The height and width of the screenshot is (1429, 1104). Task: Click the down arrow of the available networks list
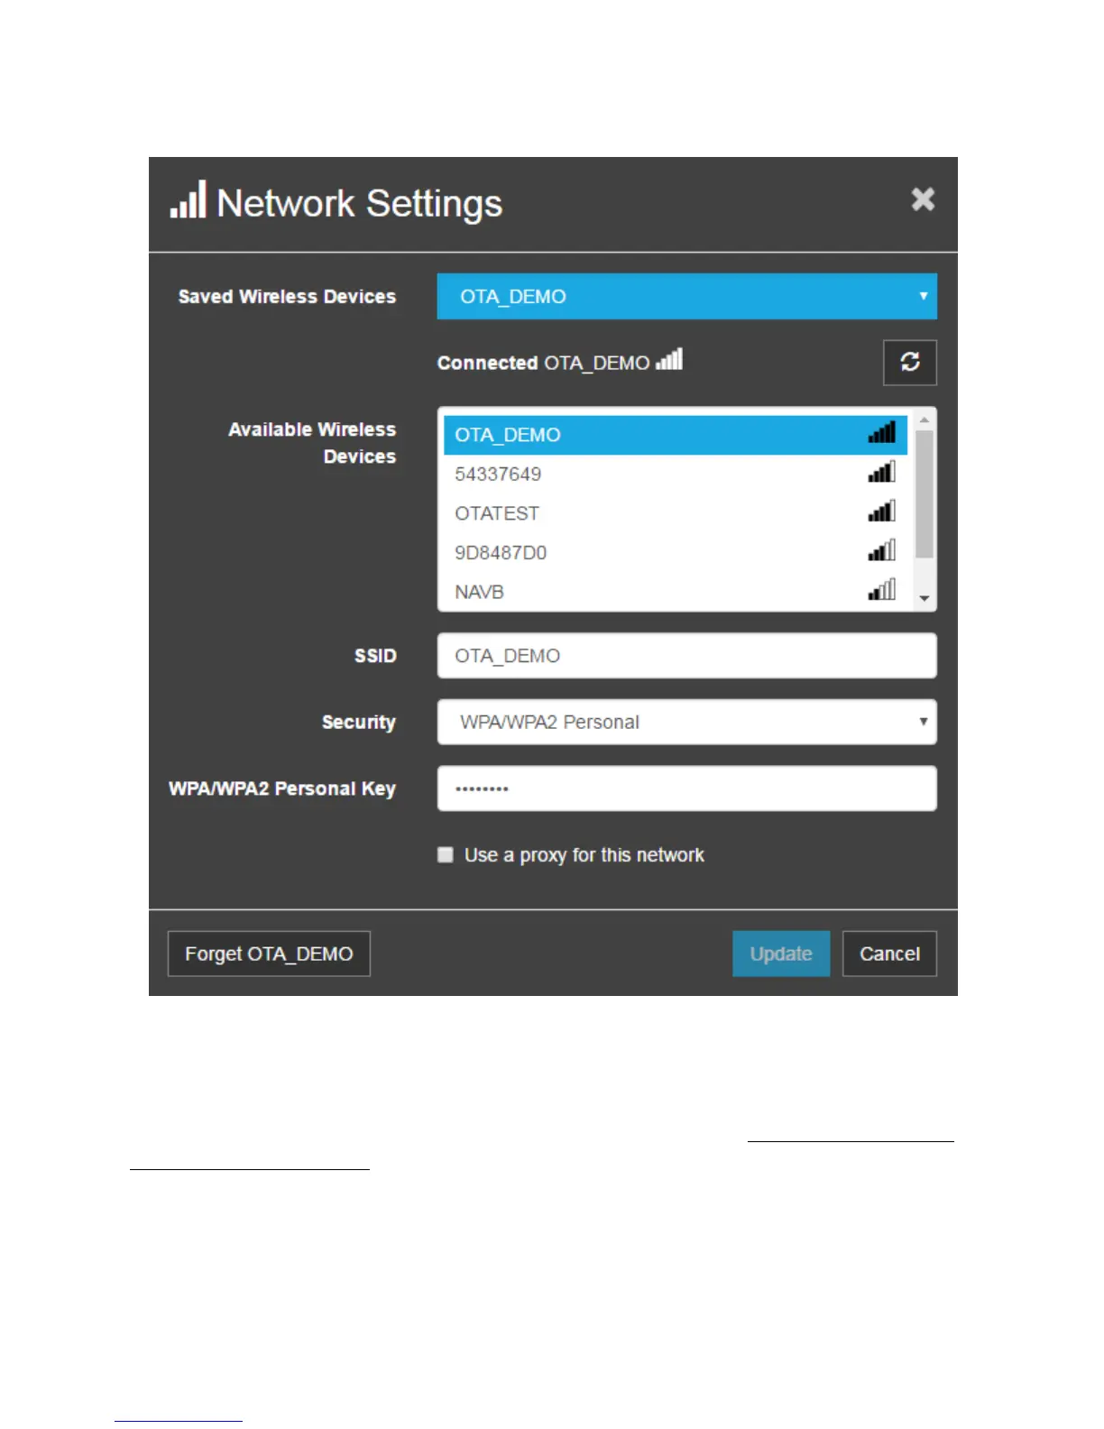[925, 599]
